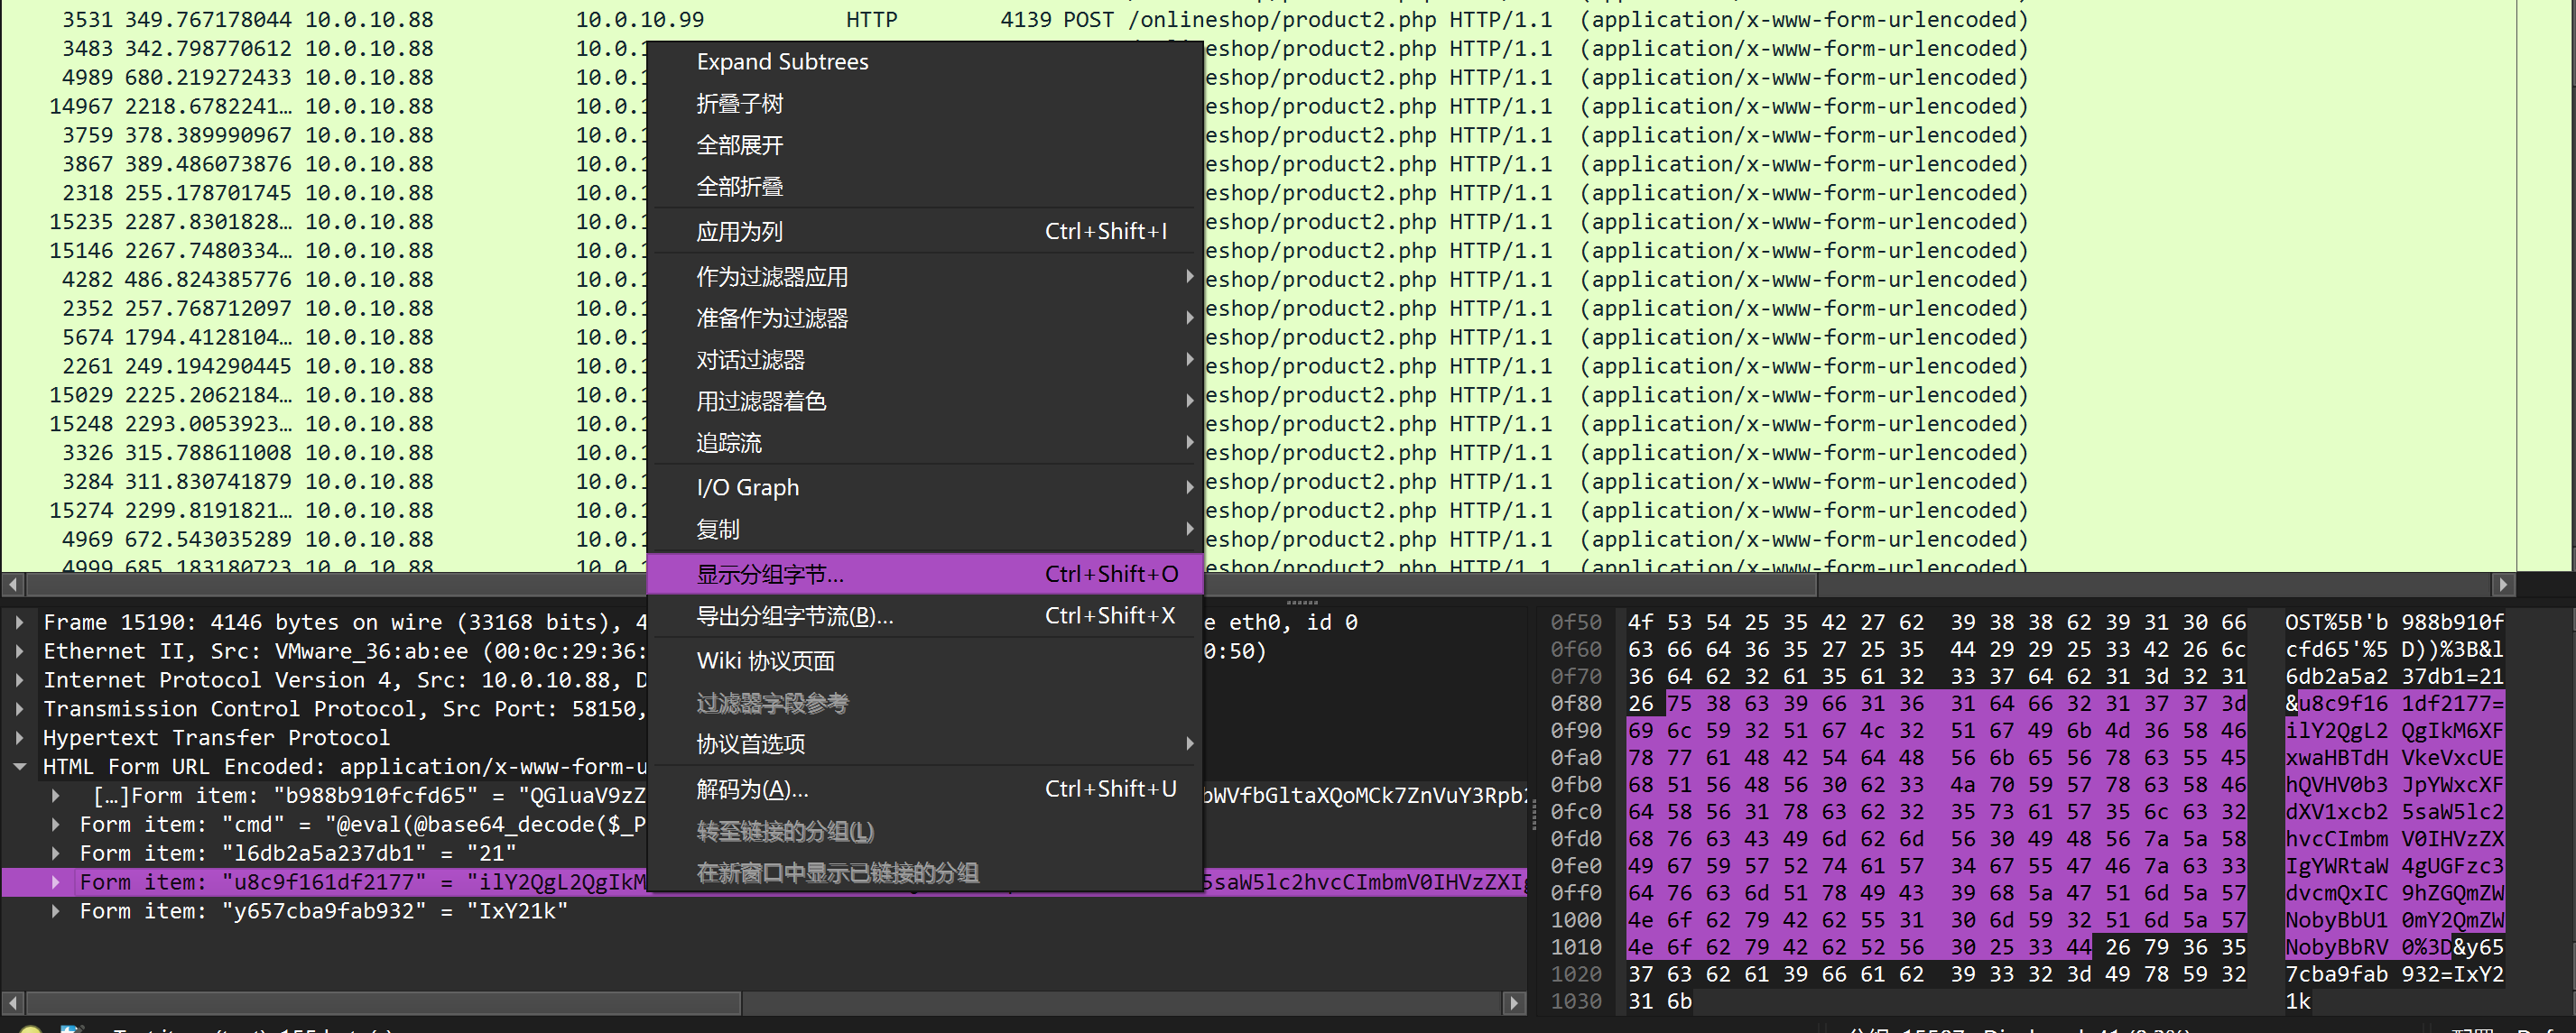Expand the Transmission Control Protocol node

pos(19,709)
